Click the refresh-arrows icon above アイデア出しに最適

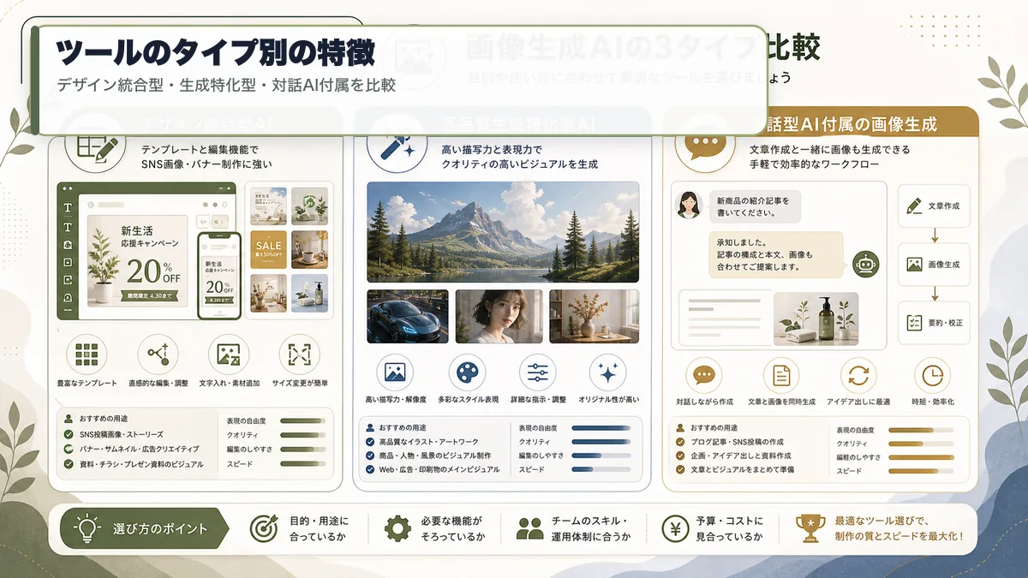point(858,375)
